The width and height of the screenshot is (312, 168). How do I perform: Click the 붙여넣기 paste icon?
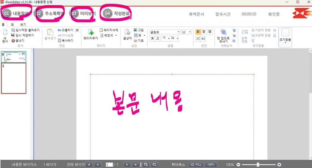pos(50,32)
